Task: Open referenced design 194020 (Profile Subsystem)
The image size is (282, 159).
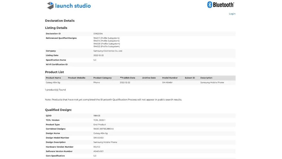Action: (x=106, y=44)
